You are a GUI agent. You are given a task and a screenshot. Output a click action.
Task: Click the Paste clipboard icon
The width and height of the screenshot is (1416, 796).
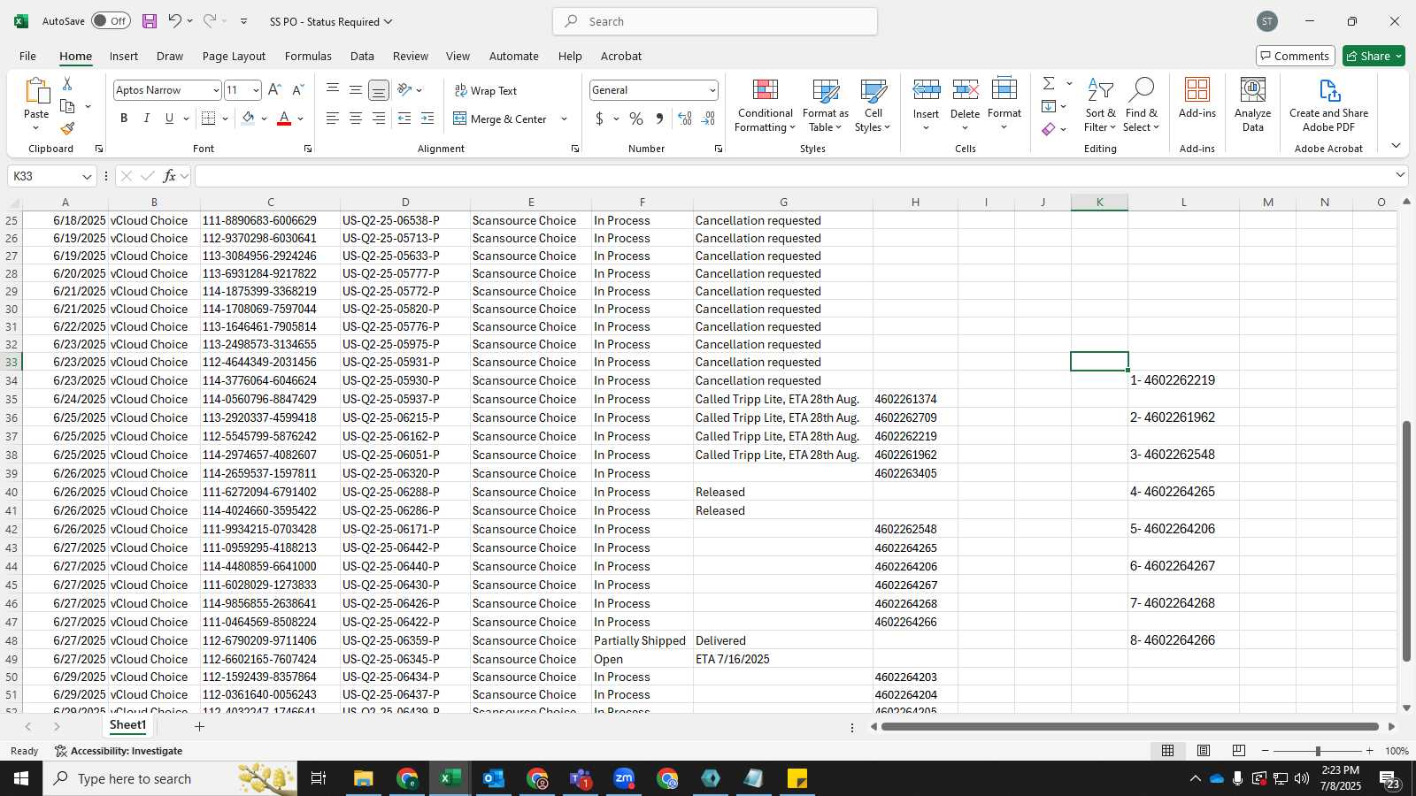click(x=36, y=90)
